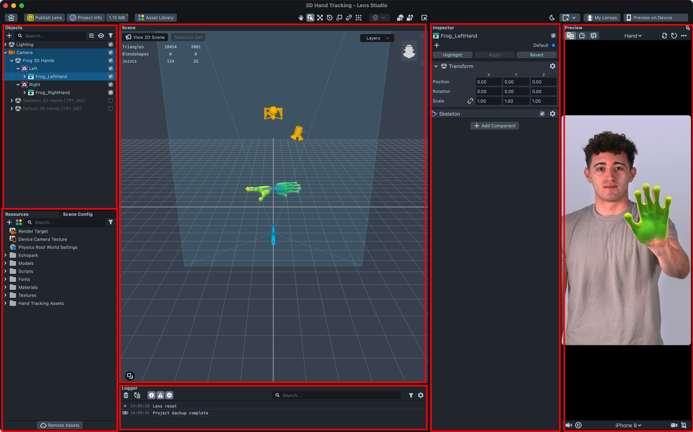Open the Asset Library
The height and width of the screenshot is (432, 693).
tap(155, 18)
